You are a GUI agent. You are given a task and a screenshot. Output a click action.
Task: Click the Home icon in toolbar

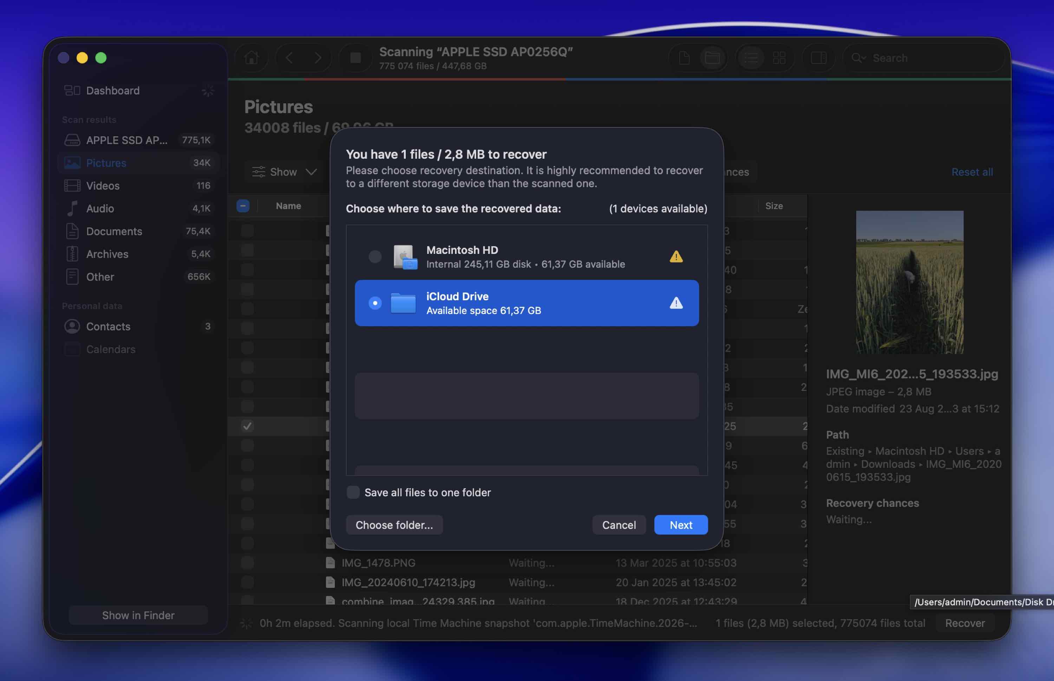coord(251,58)
